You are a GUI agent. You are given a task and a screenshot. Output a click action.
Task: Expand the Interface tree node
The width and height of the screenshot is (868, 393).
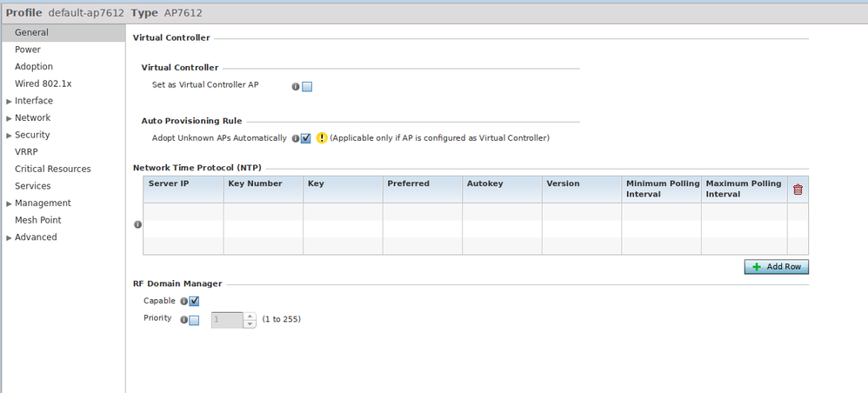(9, 102)
